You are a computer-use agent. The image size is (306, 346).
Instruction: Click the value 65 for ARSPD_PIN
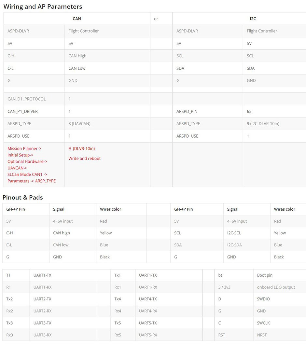(x=249, y=111)
